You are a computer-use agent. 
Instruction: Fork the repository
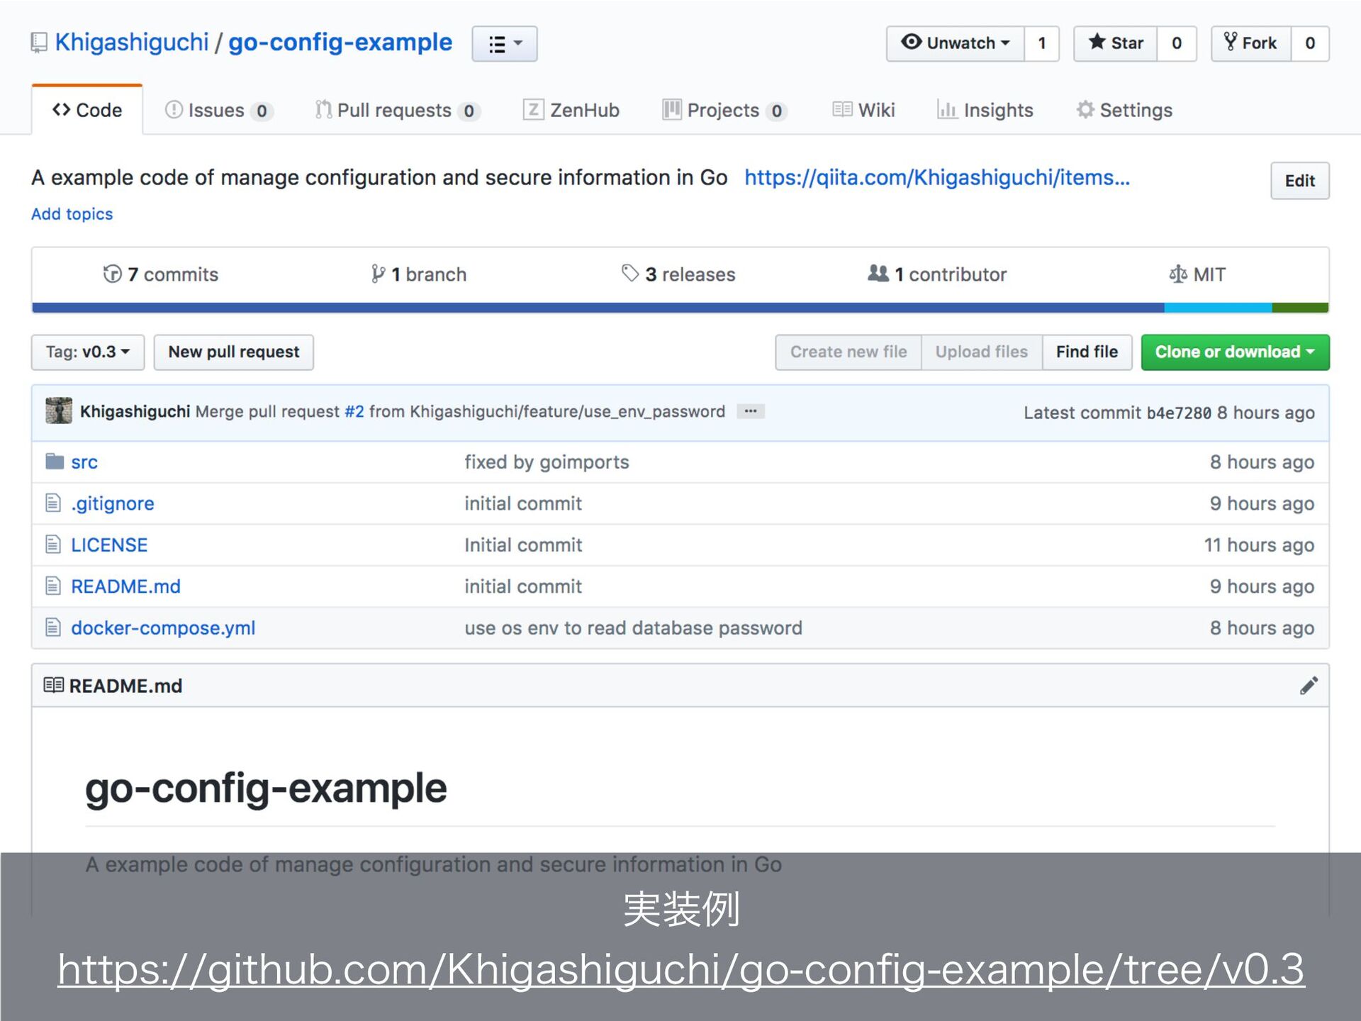click(x=1250, y=43)
